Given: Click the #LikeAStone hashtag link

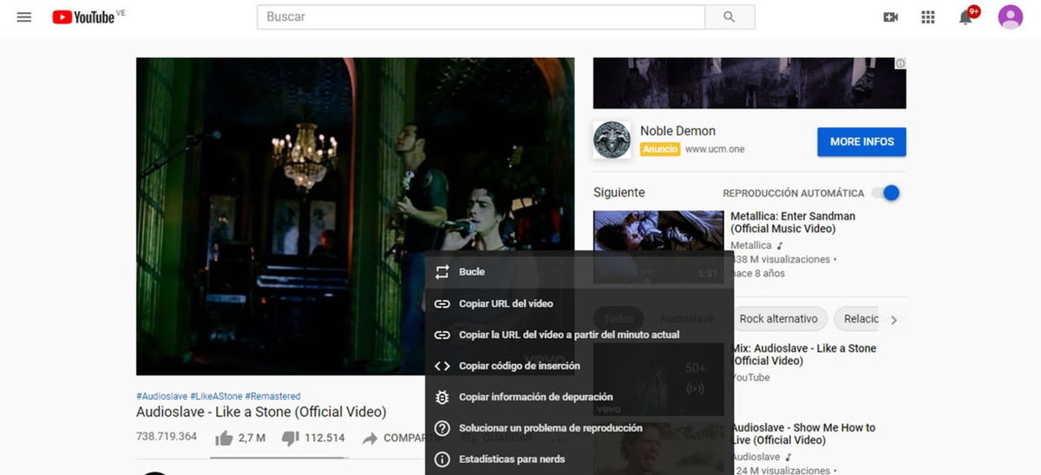Looking at the screenshot, I should (216, 396).
